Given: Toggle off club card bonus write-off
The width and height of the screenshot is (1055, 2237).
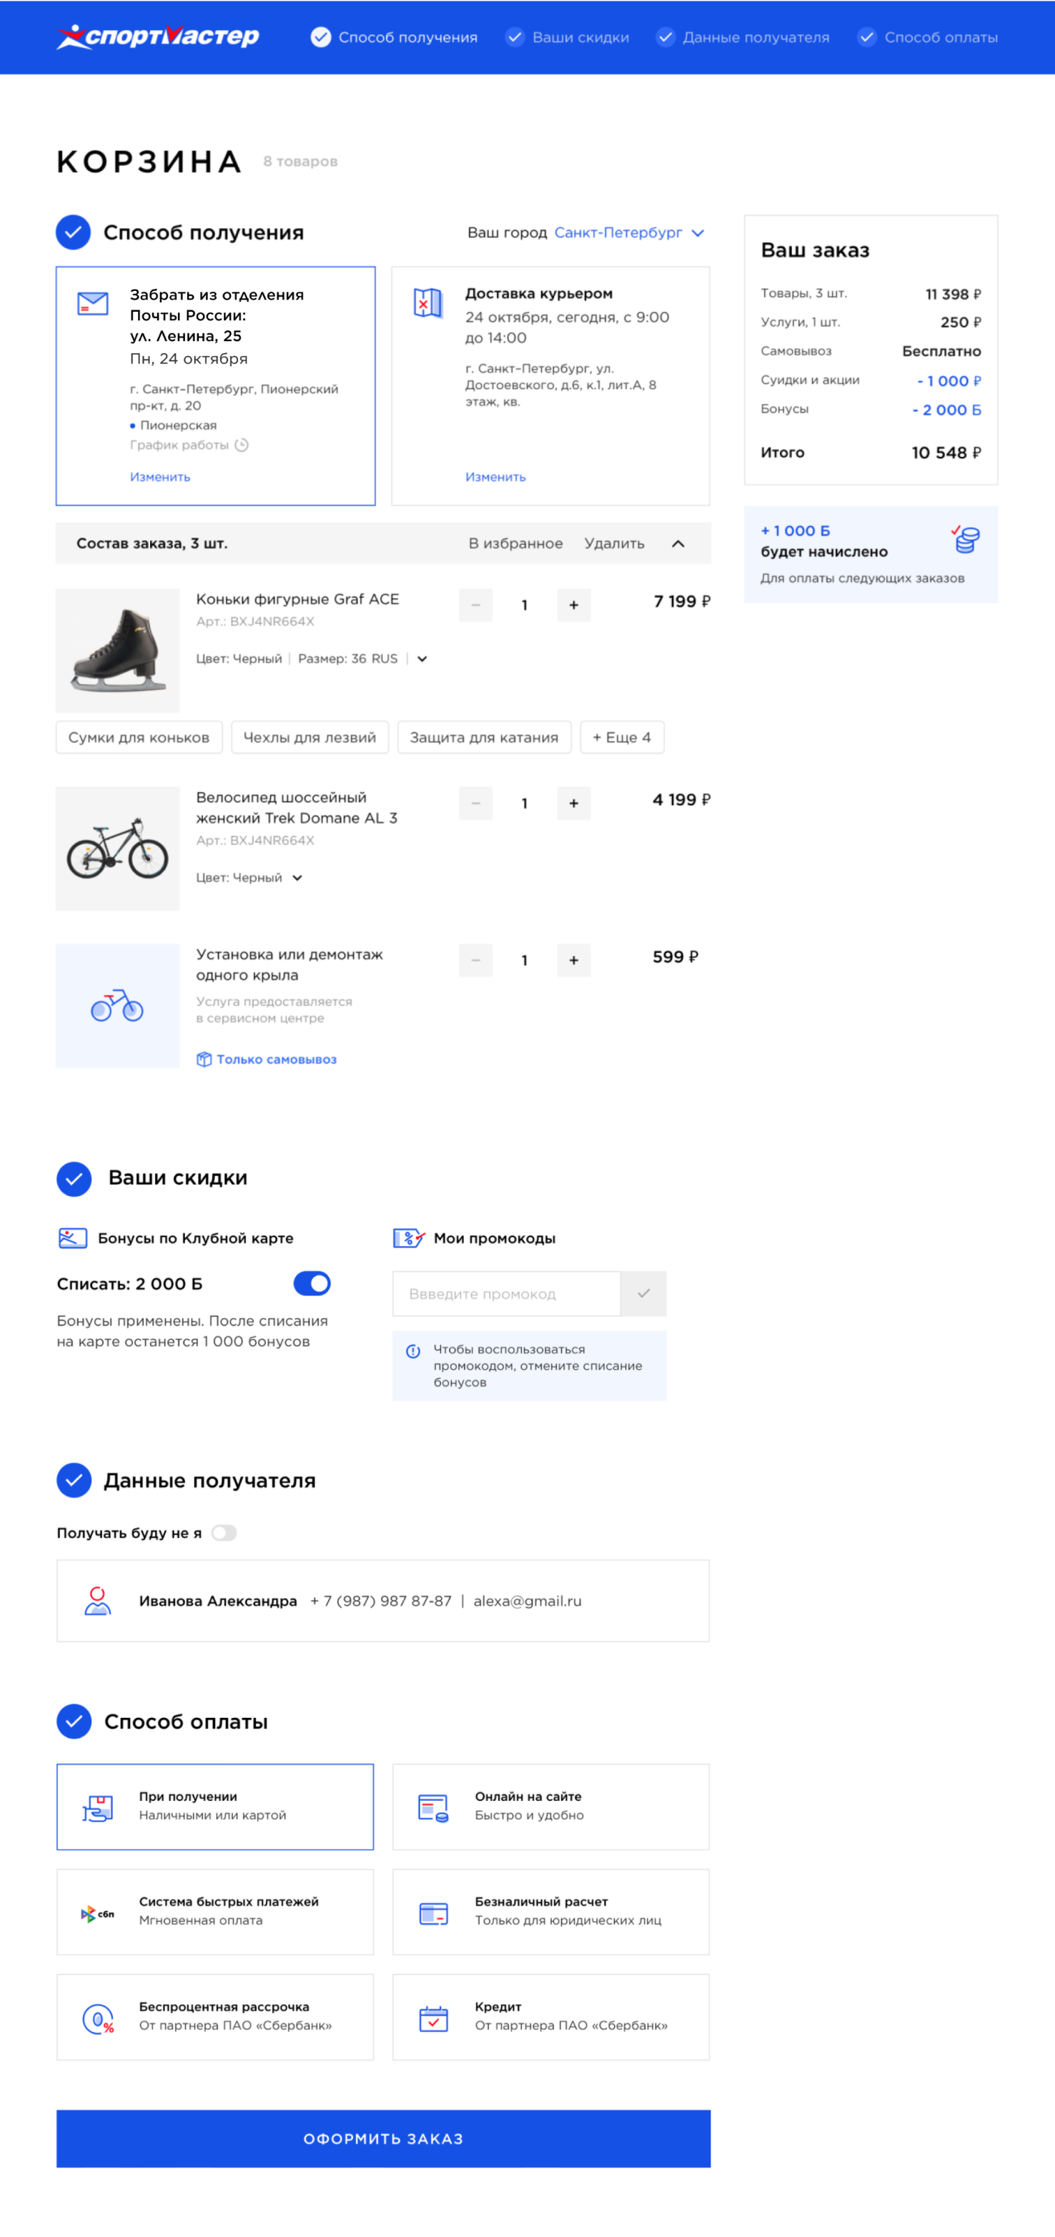Looking at the screenshot, I should (x=312, y=1283).
